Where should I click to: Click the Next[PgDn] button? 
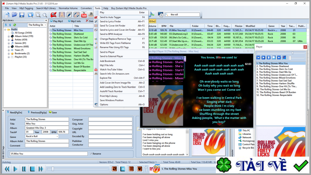click(14, 112)
